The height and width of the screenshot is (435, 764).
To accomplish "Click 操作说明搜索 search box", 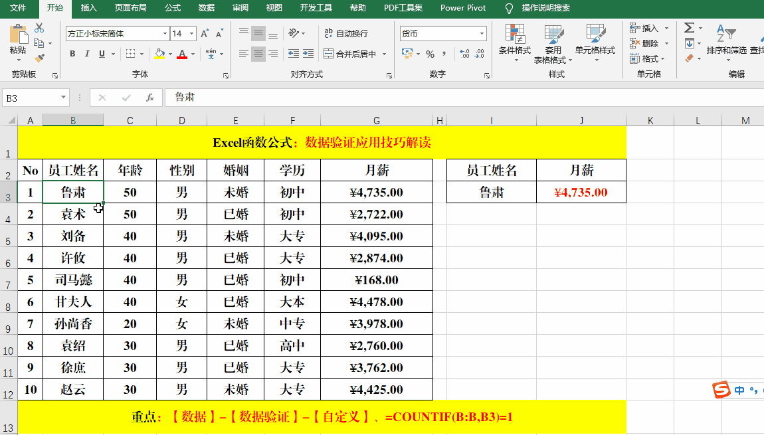I will 545,8.
